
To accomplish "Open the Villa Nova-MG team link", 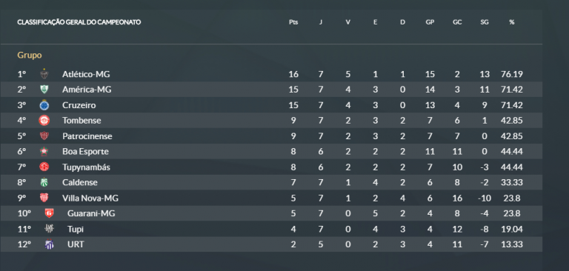I will click(90, 198).
